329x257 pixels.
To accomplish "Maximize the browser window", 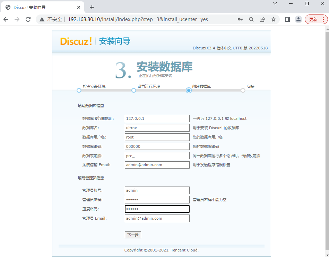I will point(307,3).
